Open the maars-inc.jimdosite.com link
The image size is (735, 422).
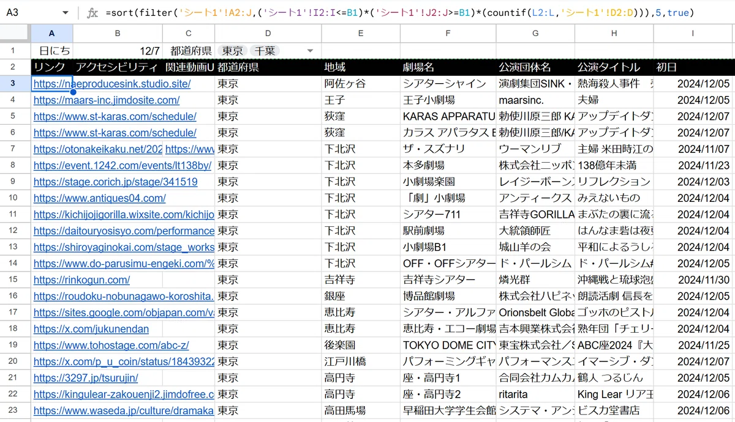pos(107,100)
